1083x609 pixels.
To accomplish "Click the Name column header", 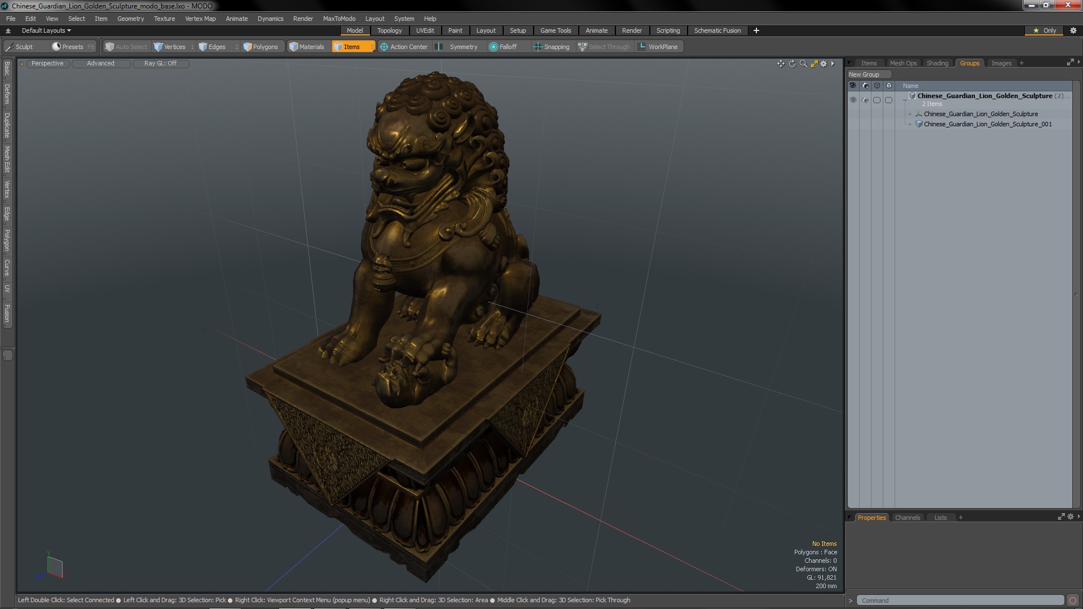I will click(x=910, y=86).
